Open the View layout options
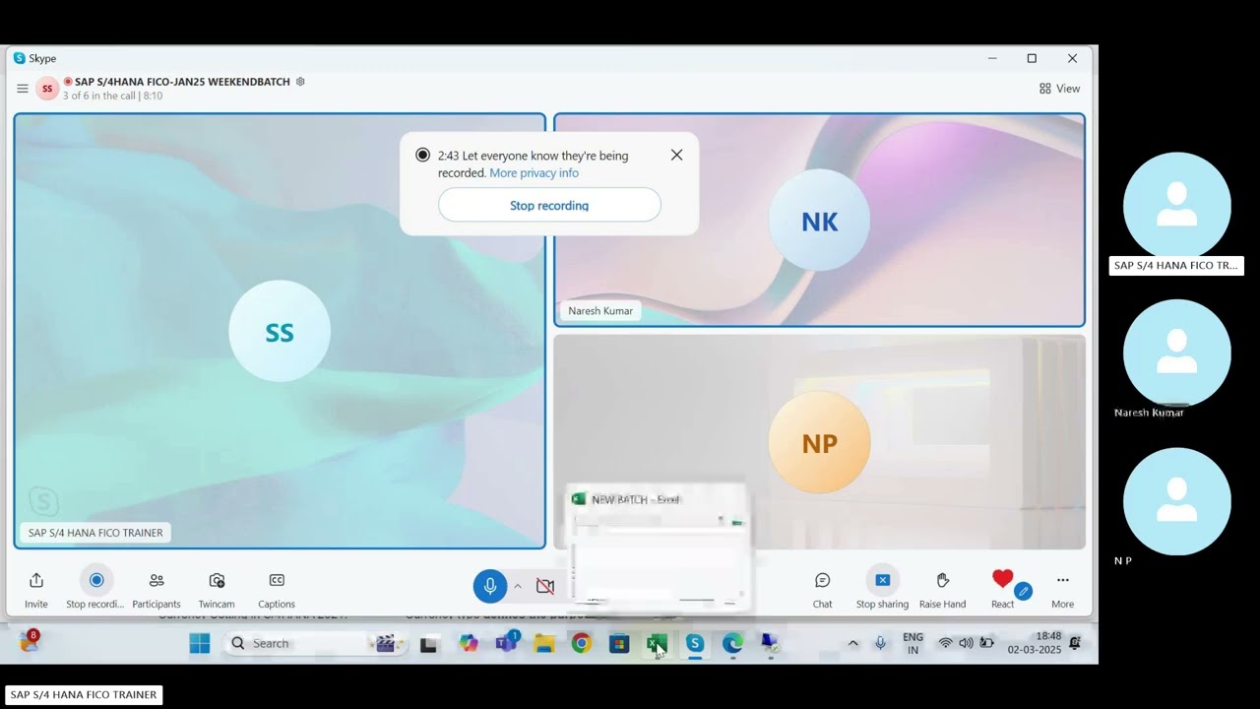The image size is (1260, 709). click(x=1059, y=89)
